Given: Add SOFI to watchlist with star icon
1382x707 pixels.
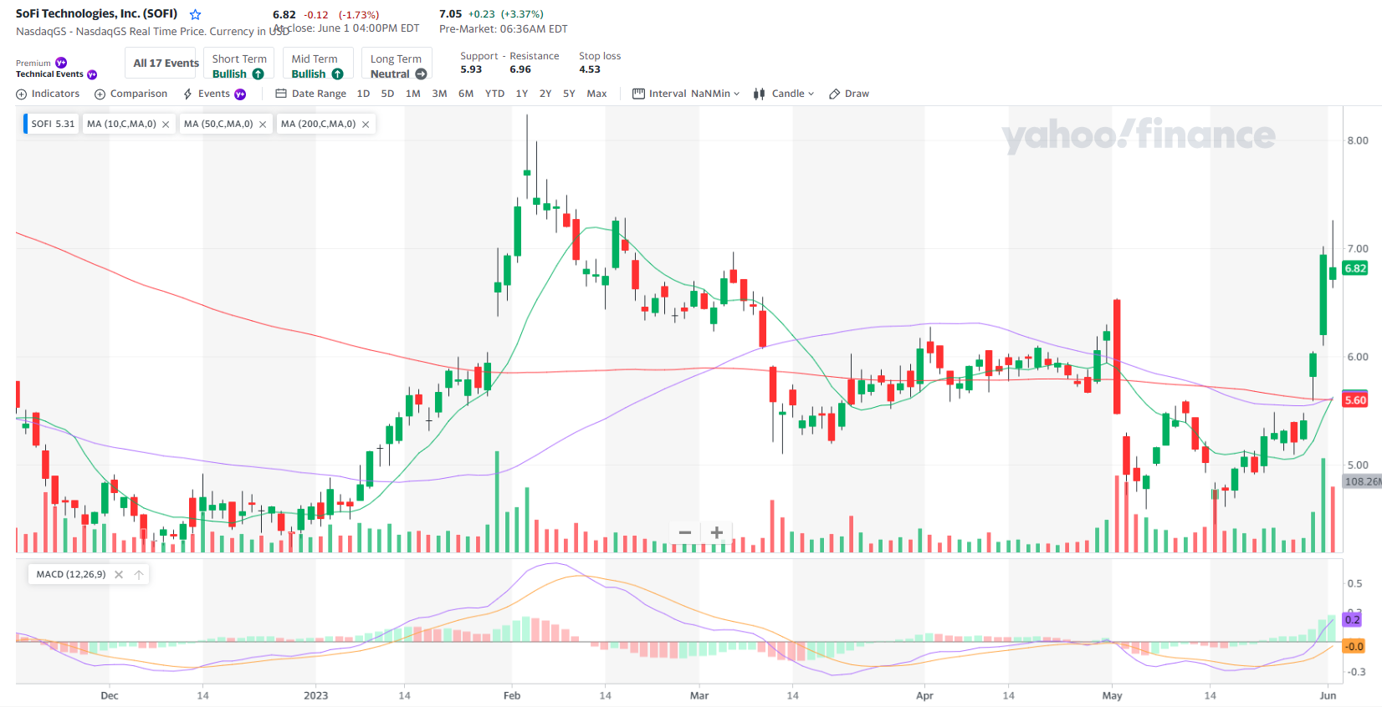Looking at the screenshot, I should pyautogui.click(x=196, y=15).
